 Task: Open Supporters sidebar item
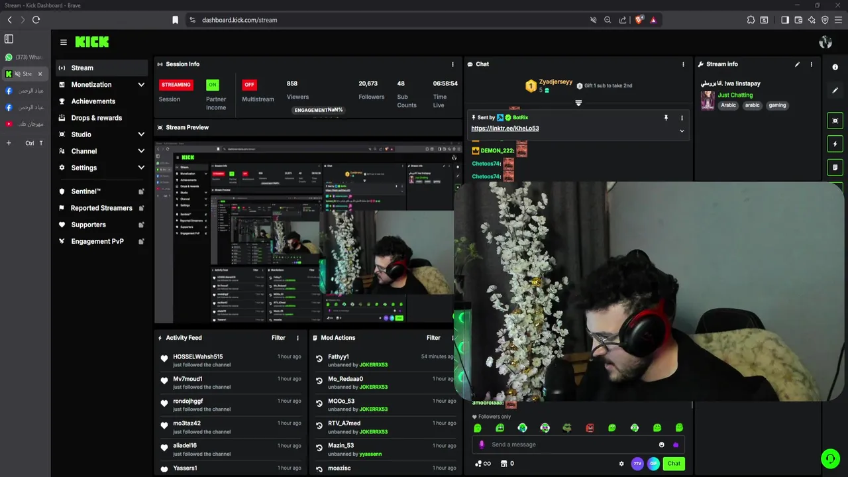(102, 225)
